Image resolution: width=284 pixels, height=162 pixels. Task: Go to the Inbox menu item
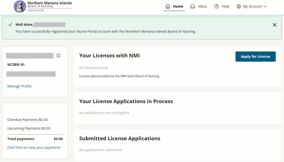click(x=202, y=6)
